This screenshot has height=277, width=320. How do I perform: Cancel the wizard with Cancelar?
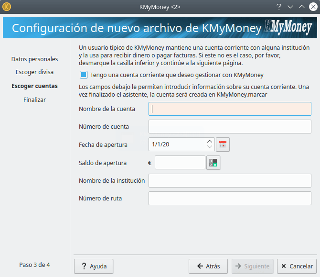click(297, 266)
